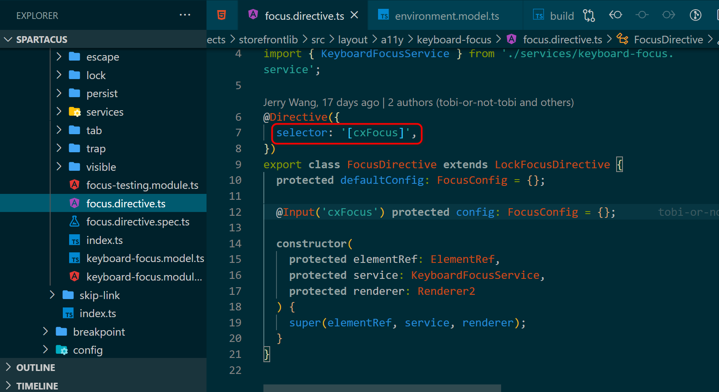Click the Renderer2 type on line 17
The width and height of the screenshot is (719, 392).
click(446, 291)
